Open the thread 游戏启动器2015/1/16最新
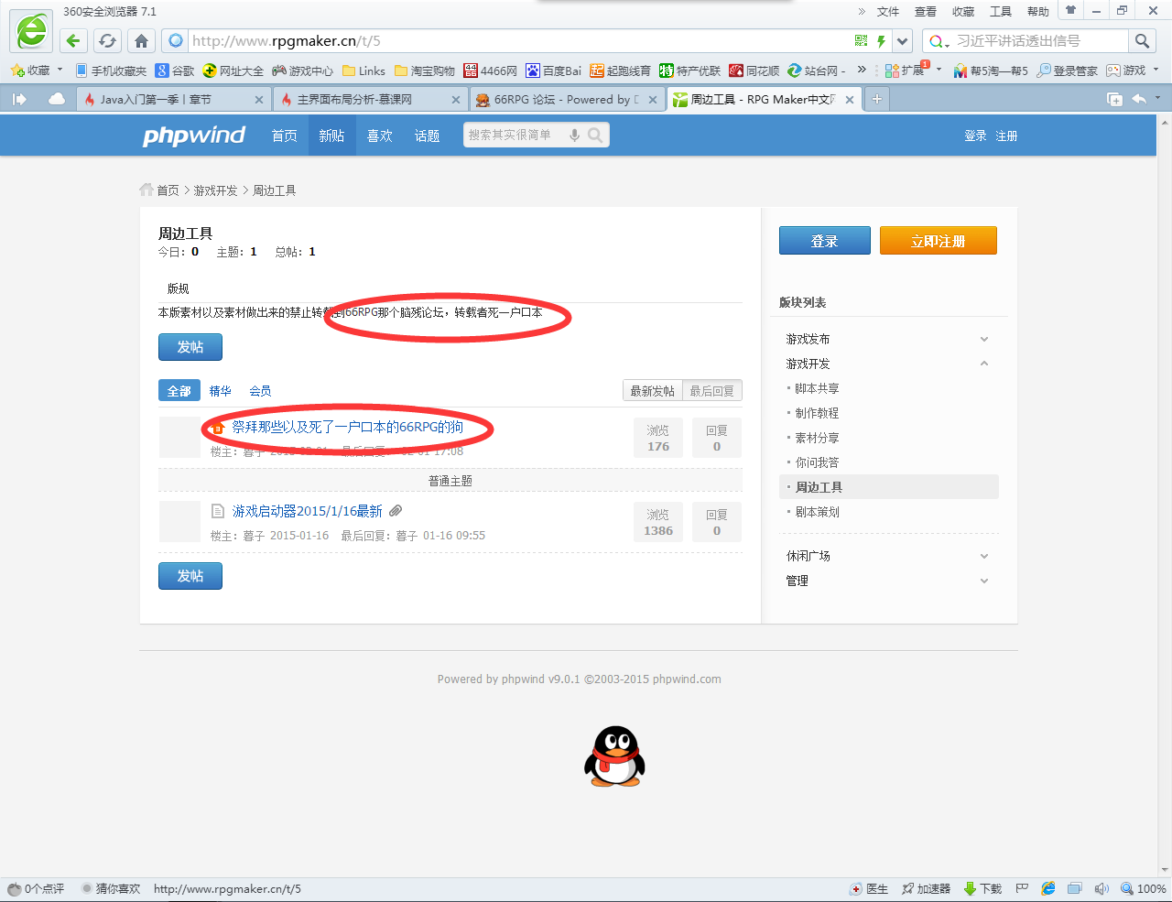Viewport: 1172px width, 902px height. coord(307,511)
